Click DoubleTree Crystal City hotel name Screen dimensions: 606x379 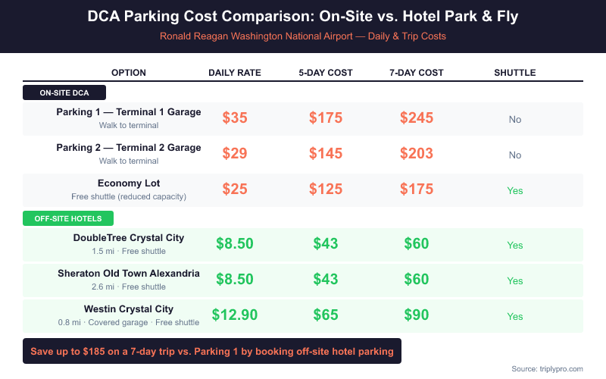click(x=129, y=238)
